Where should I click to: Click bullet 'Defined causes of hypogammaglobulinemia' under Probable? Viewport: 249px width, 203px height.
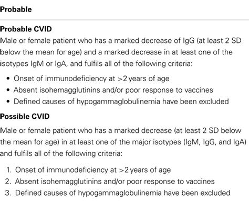[x=121, y=101]
